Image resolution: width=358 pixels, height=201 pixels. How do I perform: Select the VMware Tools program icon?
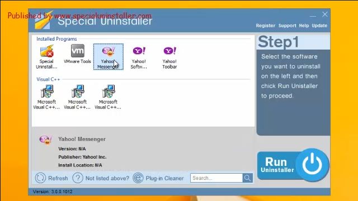[x=77, y=54]
